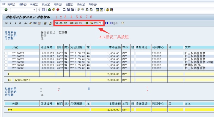Open the 设置(S) menu
Screen dimensions: 214x117
69,4
